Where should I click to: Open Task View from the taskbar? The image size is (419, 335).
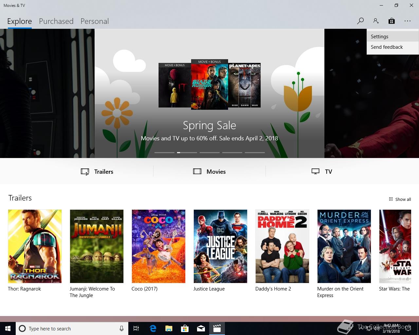click(x=136, y=328)
